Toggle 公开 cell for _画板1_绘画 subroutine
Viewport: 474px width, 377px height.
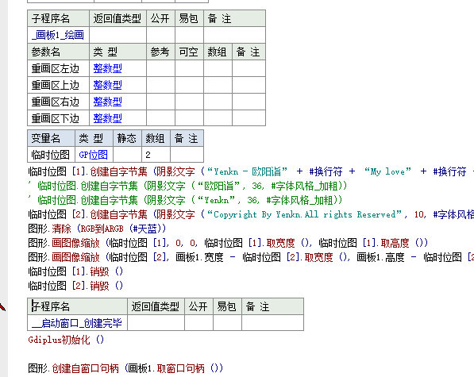[161, 35]
